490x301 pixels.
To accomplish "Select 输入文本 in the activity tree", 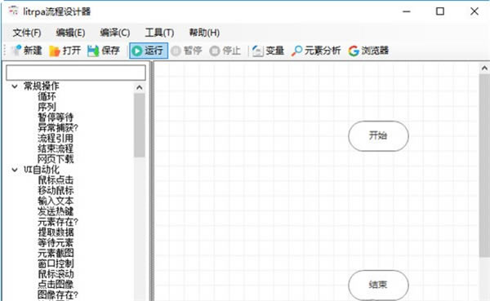I will pos(56,201).
